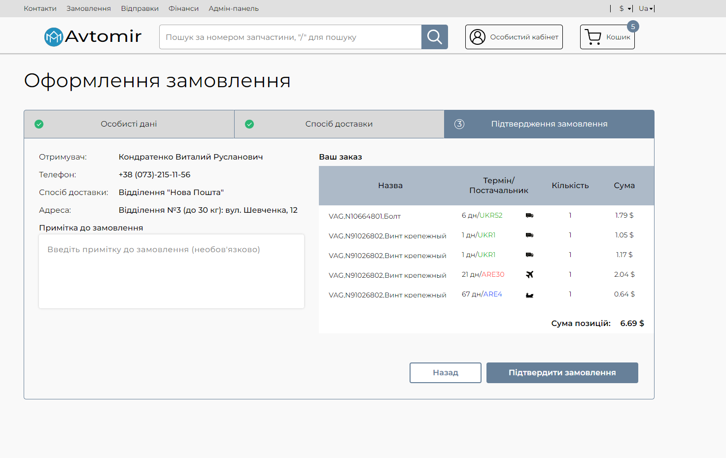Click the UKR52 supplier link
The image size is (726, 458).
pos(491,215)
